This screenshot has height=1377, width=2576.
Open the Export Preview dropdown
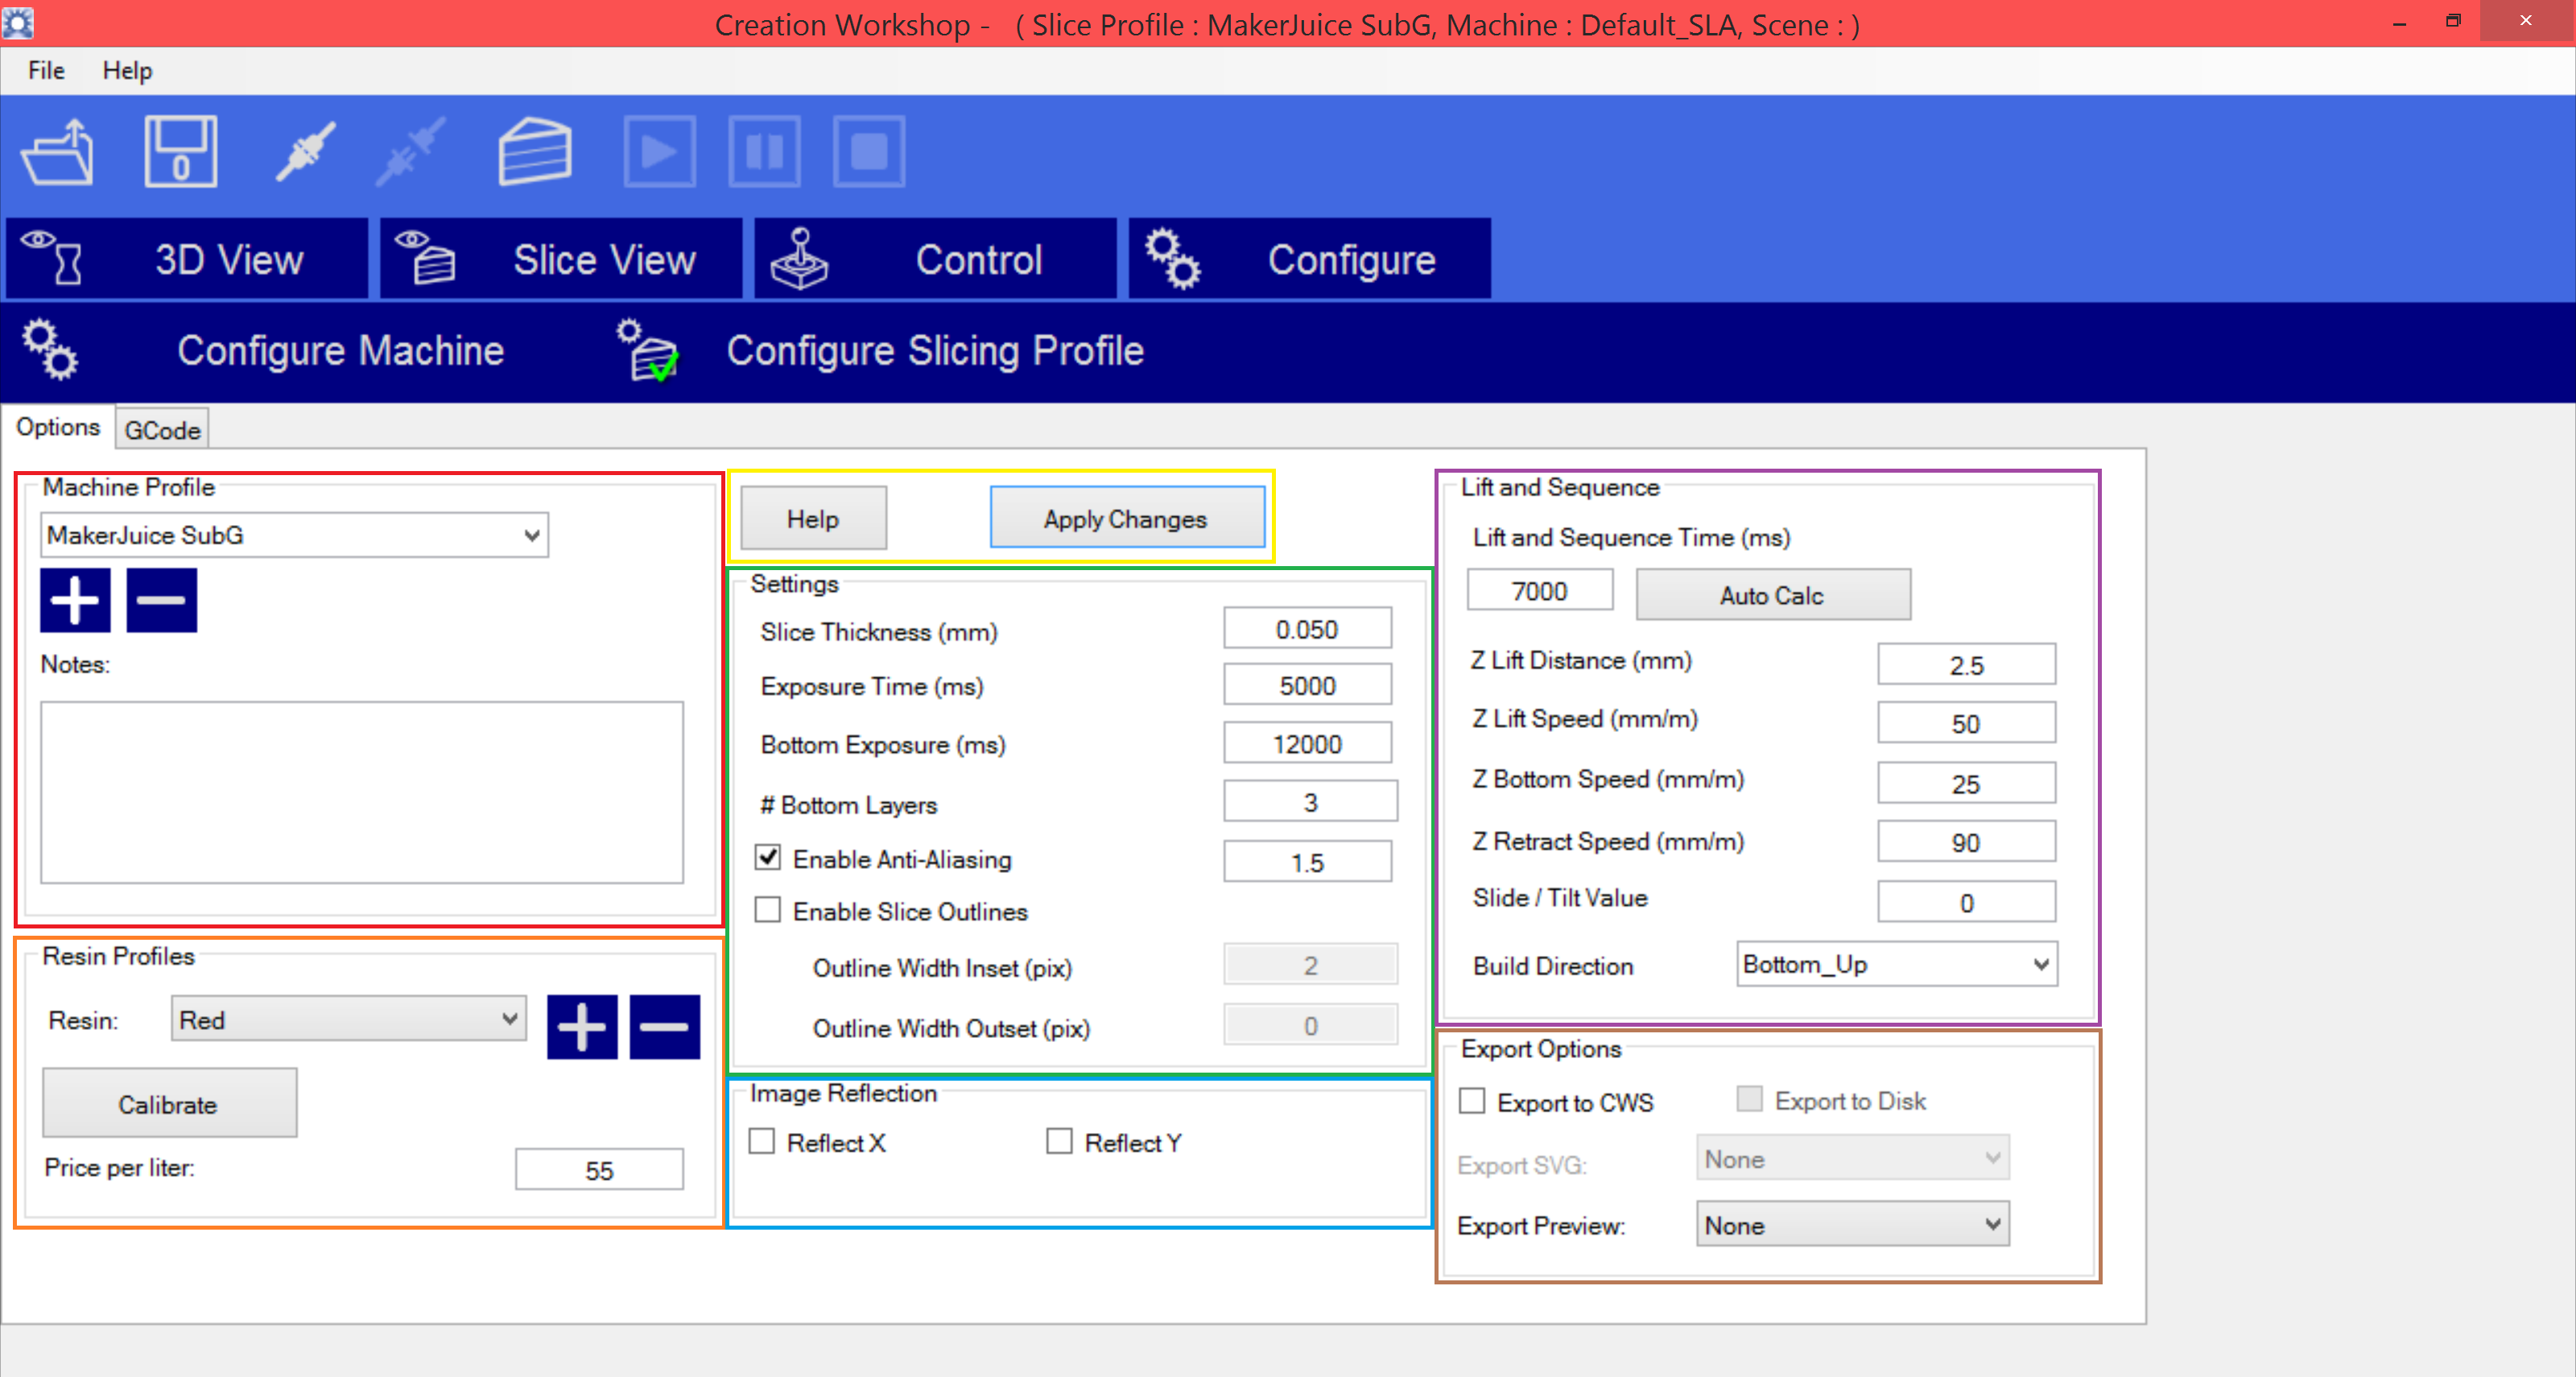point(1852,1224)
